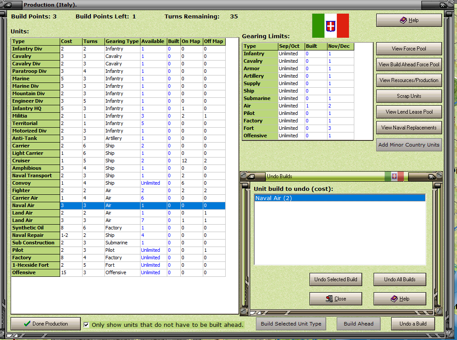Toggle 'Only show units' build-ahead checkbox
The image size is (457, 340).
(x=86, y=325)
